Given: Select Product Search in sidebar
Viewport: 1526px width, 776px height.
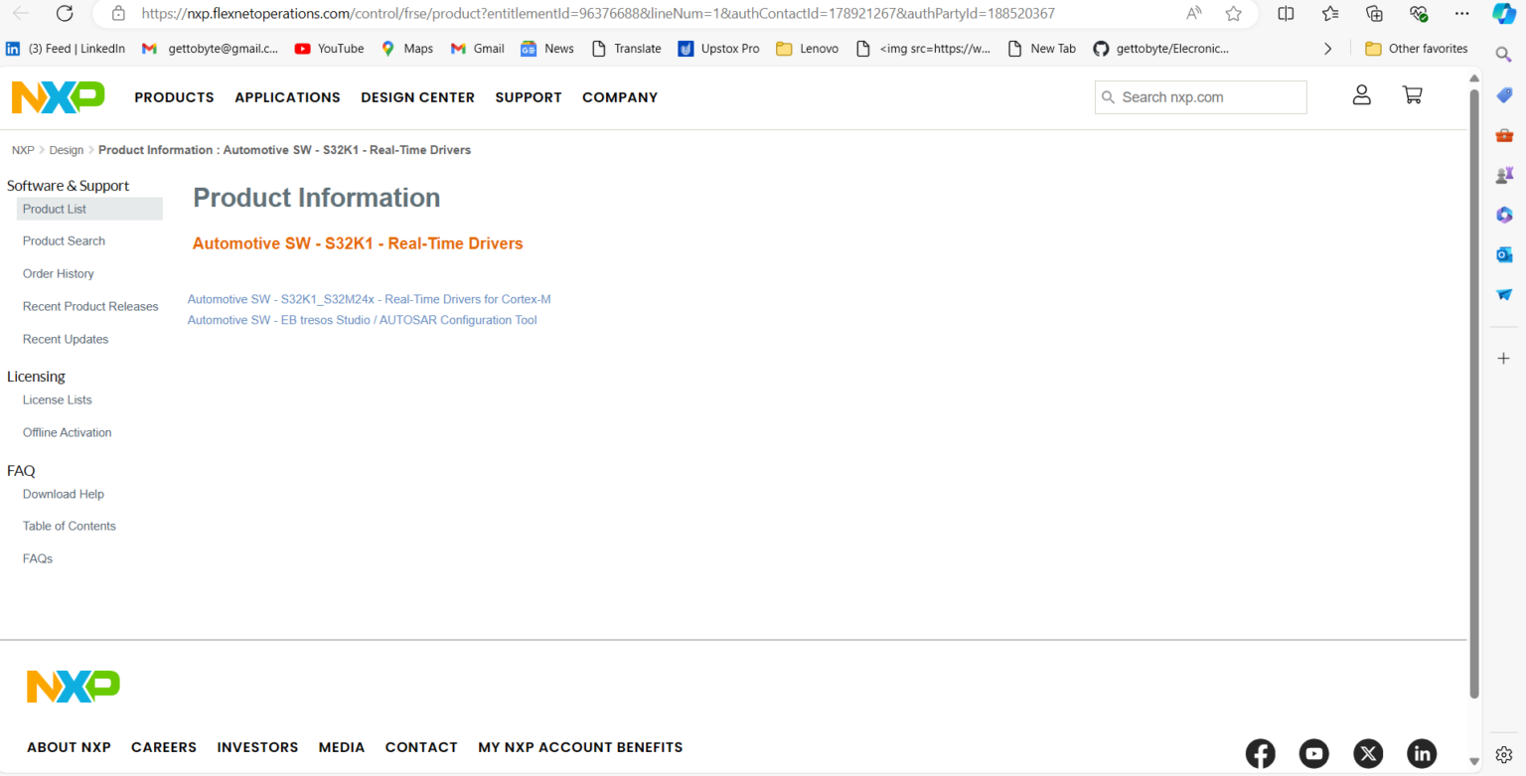Looking at the screenshot, I should pyautogui.click(x=64, y=241).
